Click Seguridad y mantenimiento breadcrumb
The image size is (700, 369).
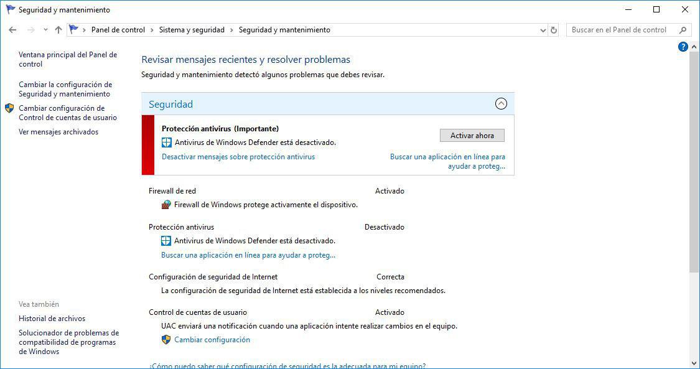(x=284, y=30)
